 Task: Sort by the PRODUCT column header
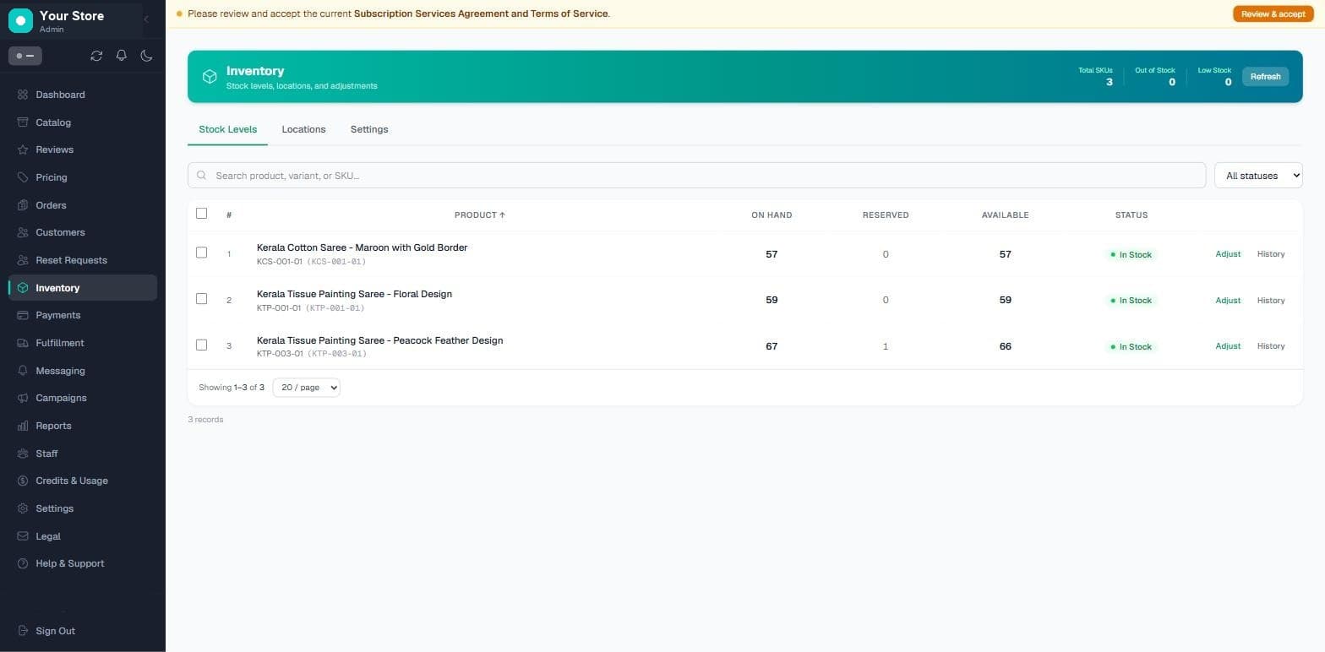pos(479,215)
